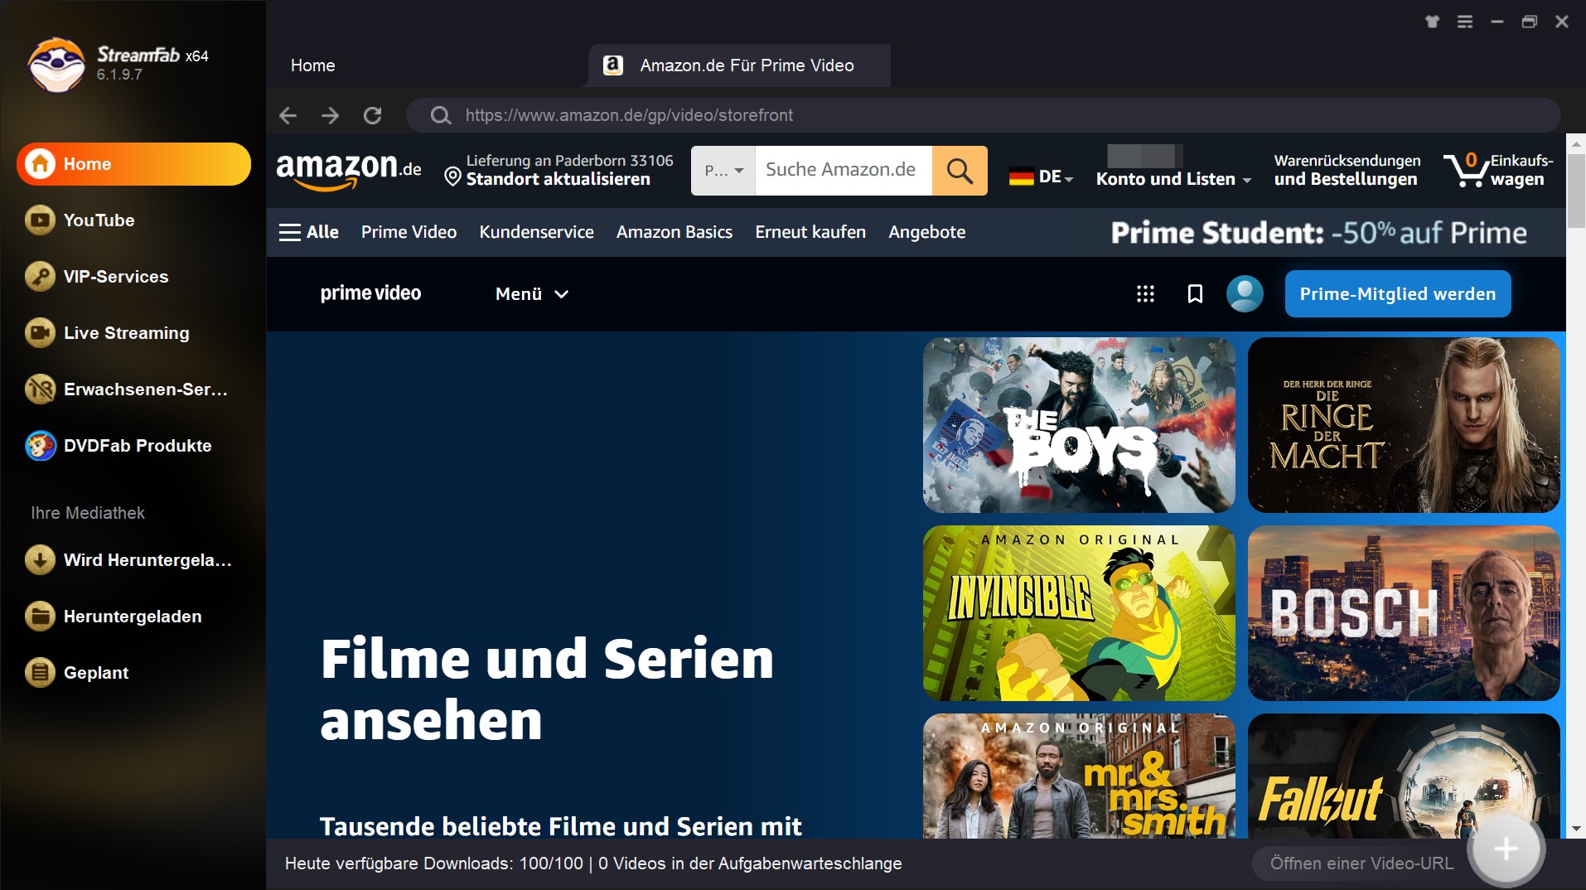This screenshot has width=1586, height=890.
Task: Open Amazon Basics nav item
Action: point(675,232)
